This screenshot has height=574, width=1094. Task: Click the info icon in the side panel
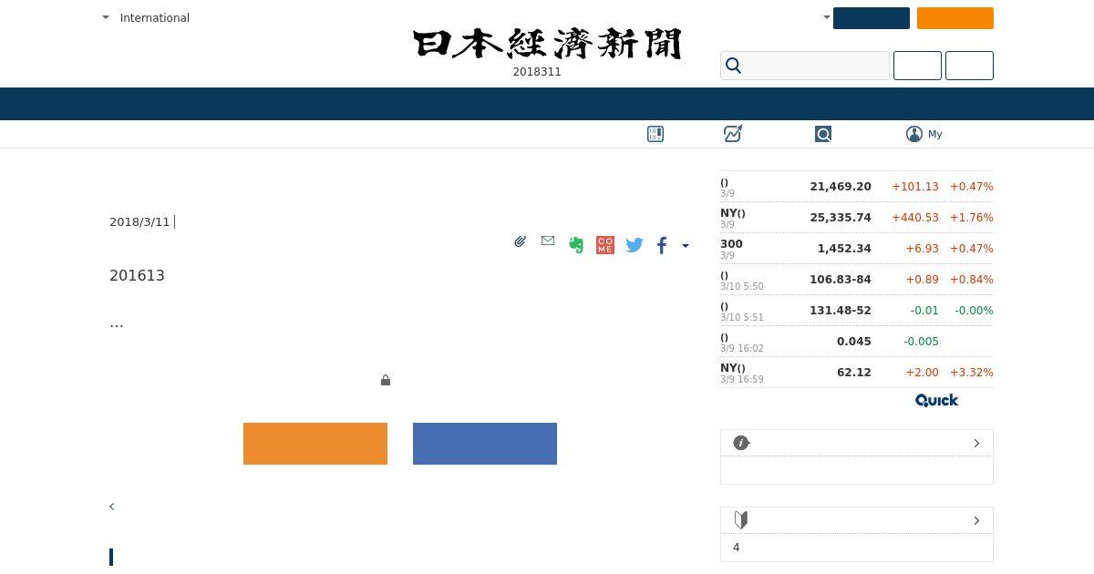pyautogui.click(x=741, y=443)
